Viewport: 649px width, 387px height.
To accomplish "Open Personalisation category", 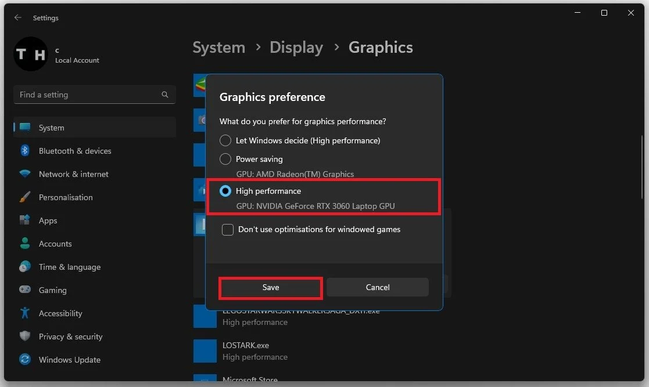I will point(95,197).
